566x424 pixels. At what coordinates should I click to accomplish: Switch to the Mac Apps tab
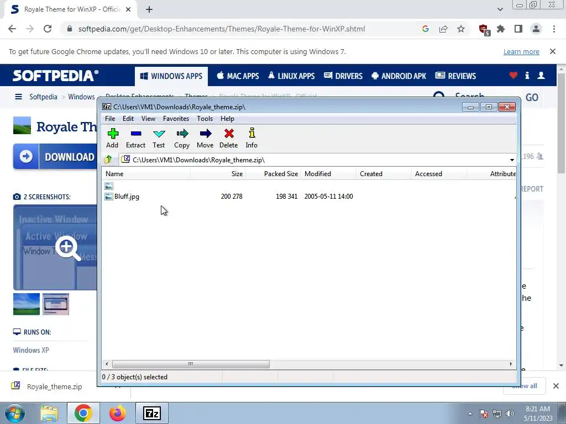[x=238, y=76]
